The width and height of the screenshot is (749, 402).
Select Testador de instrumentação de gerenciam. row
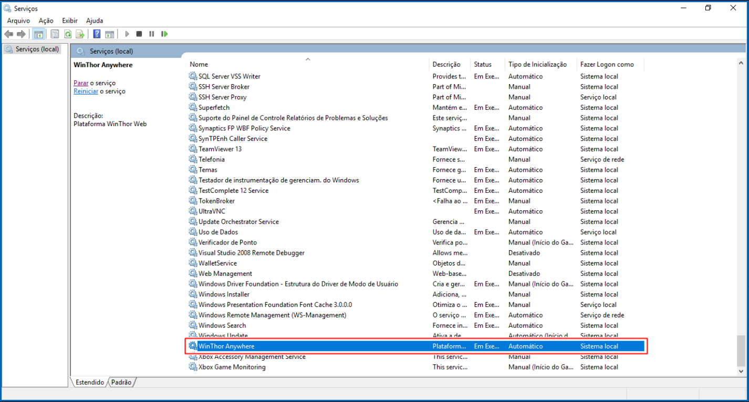point(416,180)
